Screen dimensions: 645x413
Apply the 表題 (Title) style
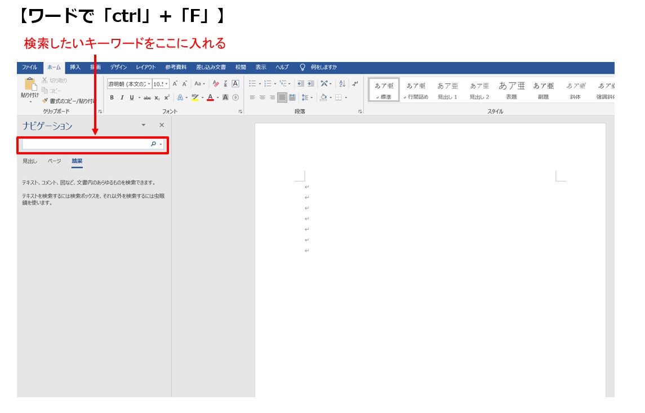coord(511,90)
